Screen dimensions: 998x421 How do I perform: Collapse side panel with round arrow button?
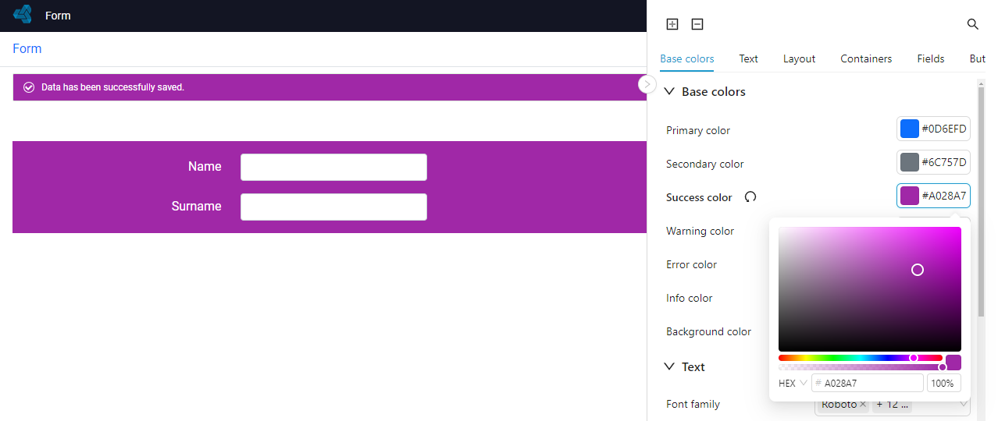coord(647,84)
